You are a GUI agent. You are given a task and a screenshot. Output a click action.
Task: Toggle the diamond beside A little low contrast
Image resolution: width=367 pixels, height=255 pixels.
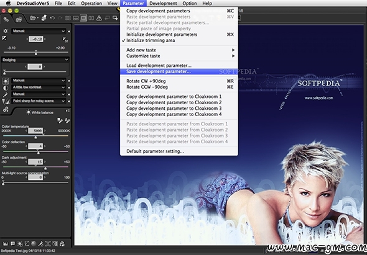coord(69,87)
